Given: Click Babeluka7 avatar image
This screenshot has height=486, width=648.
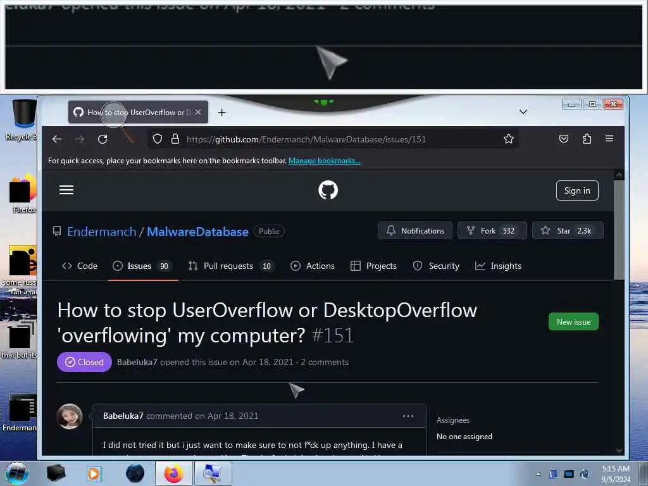Looking at the screenshot, I should tap(70, 416).
